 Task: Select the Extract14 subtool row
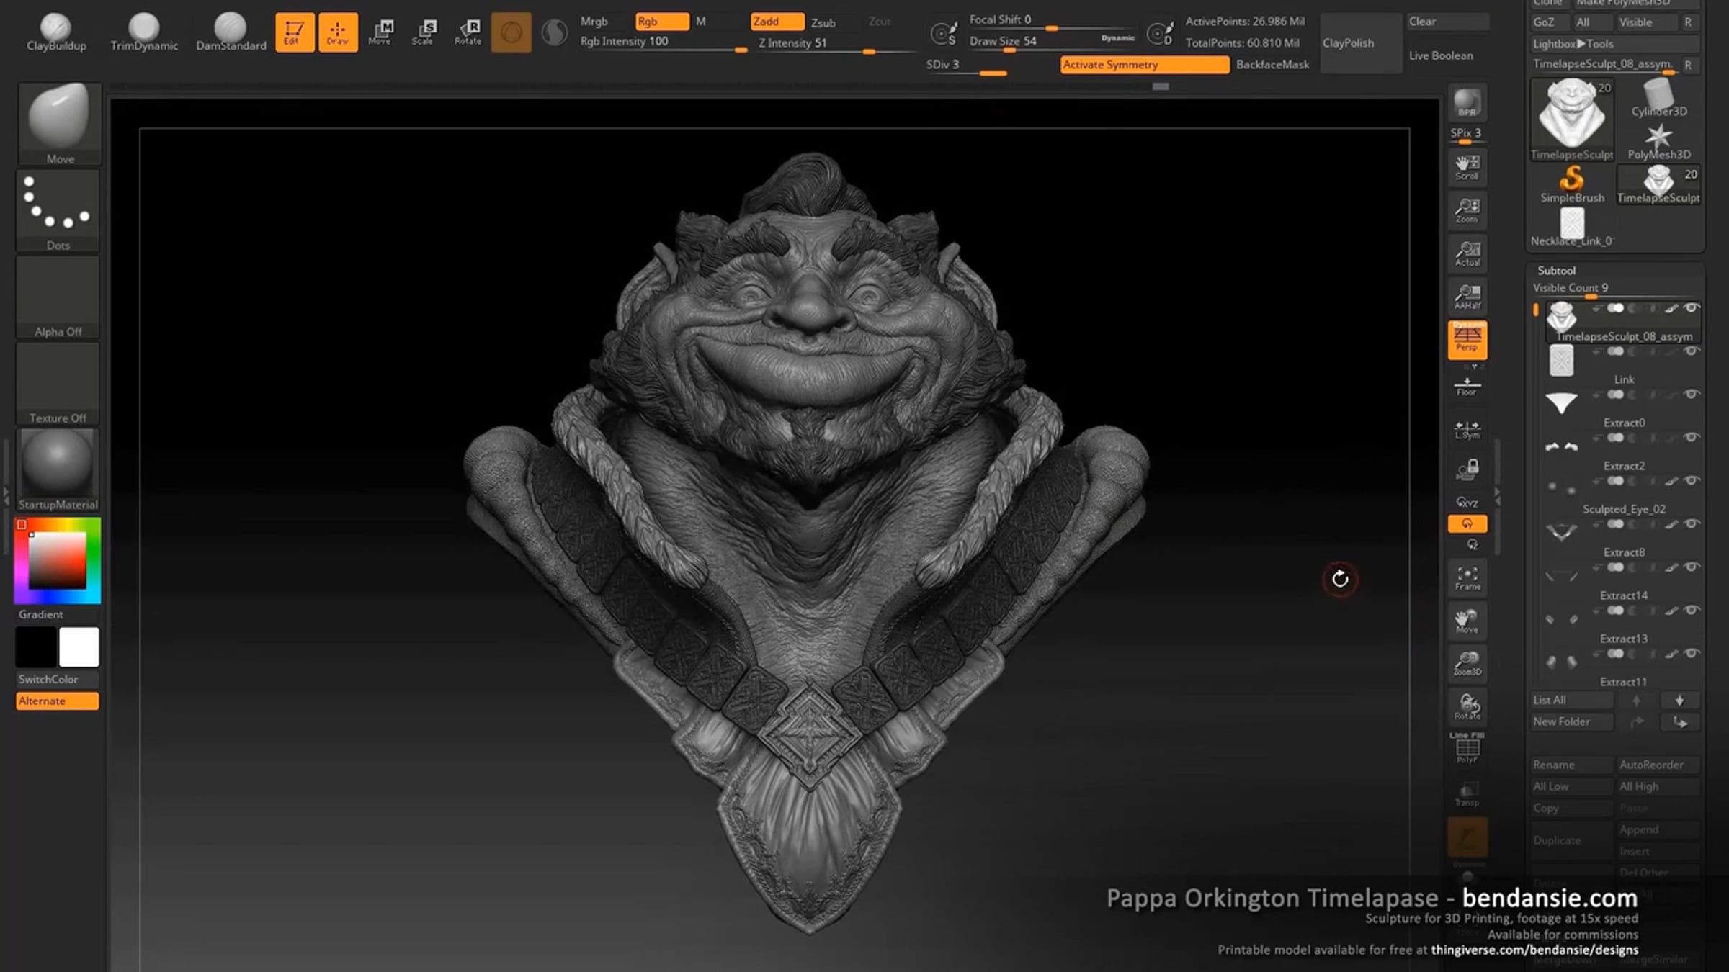pyautogui.click(x=1622, y=581)
